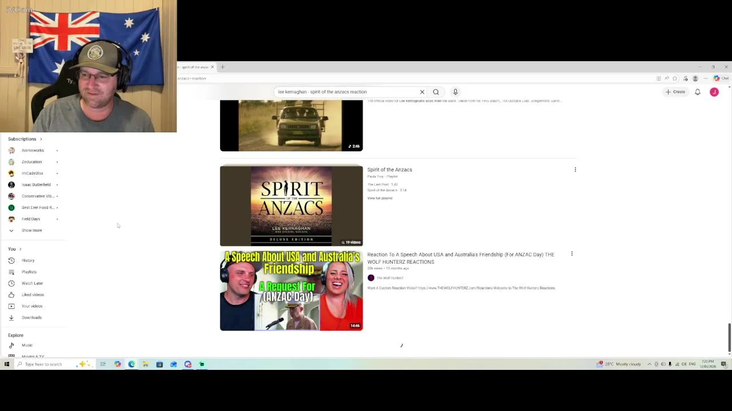Open Animeworks channel subscription
This screenshot has height=411, width=732.
(x=33, y=150)
